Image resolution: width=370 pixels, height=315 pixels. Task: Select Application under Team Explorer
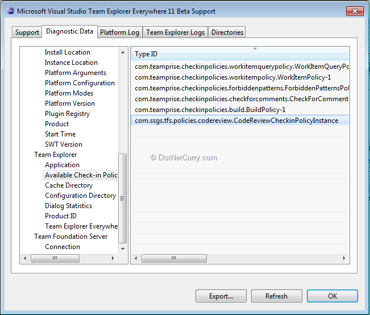pyautogui.click(x=62, y=165)
